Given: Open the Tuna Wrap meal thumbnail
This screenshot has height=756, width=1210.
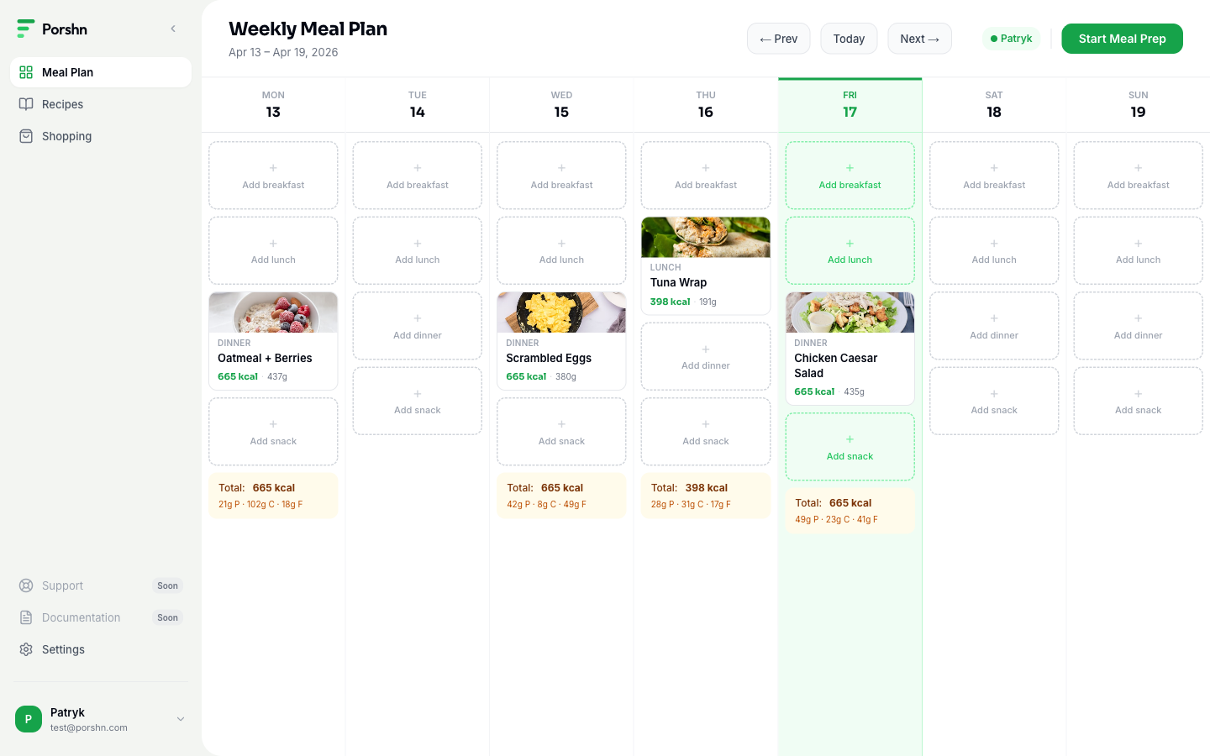Looking at the screenshot, I should point(706,238).
